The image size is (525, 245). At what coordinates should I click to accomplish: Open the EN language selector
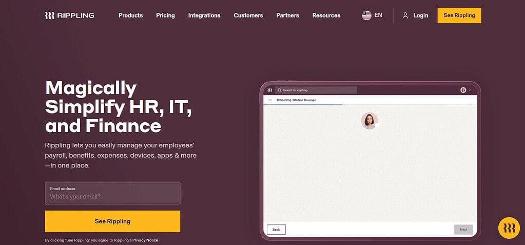coord(378,15)
